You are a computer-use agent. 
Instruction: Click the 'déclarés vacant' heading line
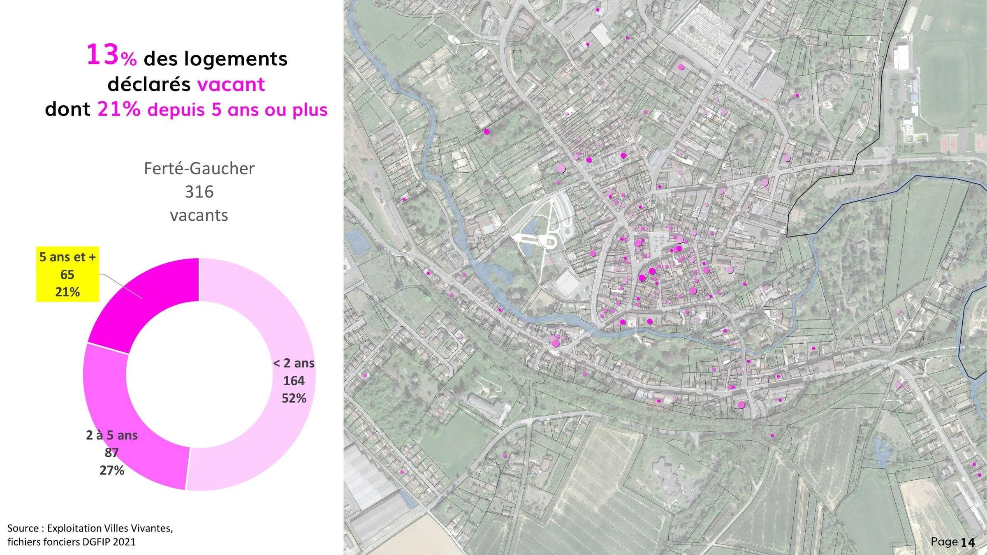186,84
